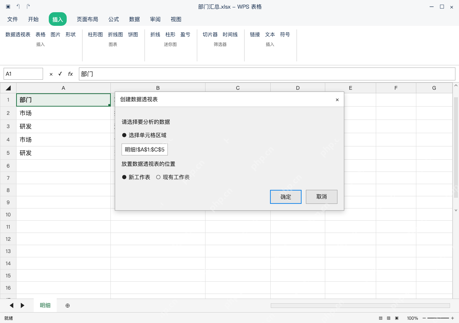Click the select-all corner triangle
Viewport: 459px width, 323px height.
tap(8, 88)
